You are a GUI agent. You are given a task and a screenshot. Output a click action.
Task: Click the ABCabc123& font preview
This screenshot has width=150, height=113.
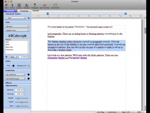(17, 36)
